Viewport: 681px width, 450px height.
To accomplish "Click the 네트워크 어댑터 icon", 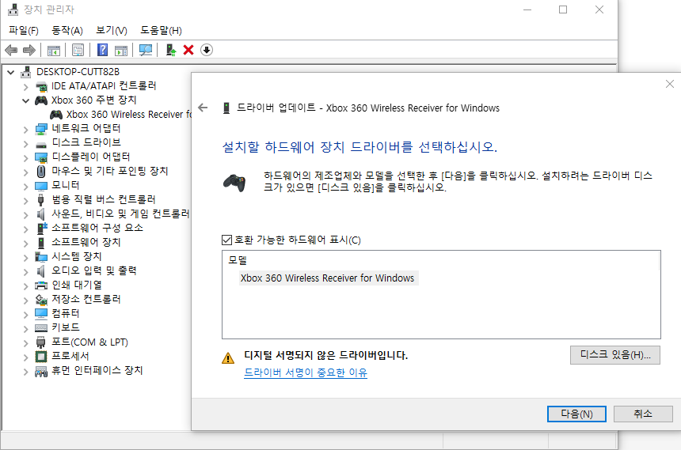I will point(41,129).
